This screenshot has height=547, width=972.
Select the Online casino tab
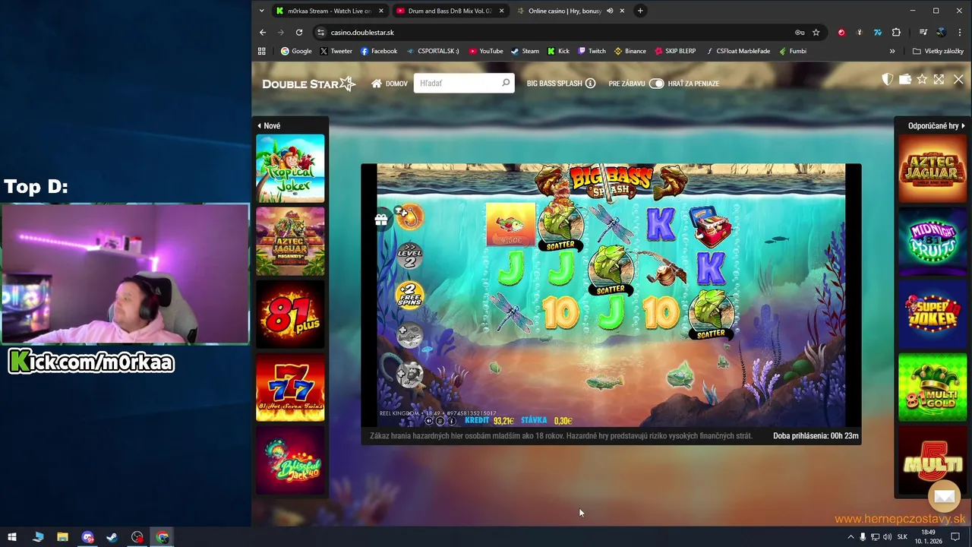570,11
